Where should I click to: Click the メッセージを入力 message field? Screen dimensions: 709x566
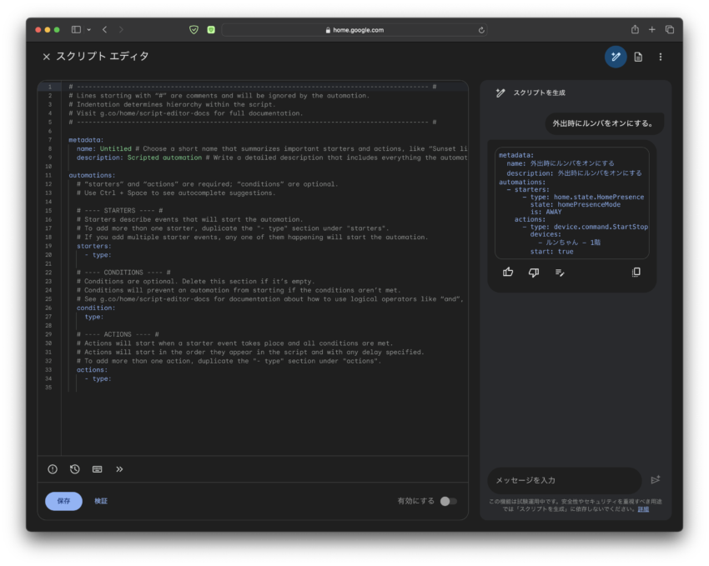[564, 480]
